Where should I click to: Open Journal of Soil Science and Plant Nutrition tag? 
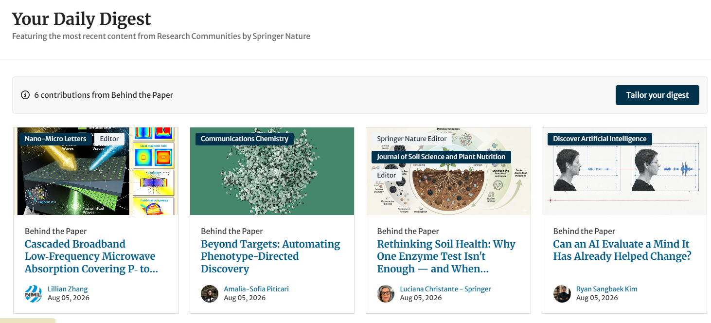point(441,157)
